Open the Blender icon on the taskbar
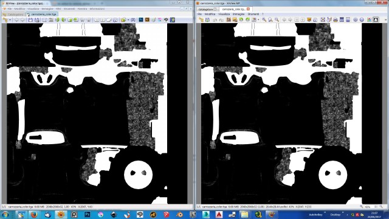Screen dimensions: 389x219 (x=180, y=214)
